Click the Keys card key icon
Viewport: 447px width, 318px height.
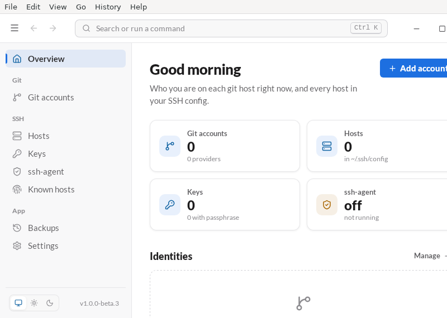[x=170, y=205]
